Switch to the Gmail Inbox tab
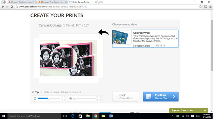 click(x=22, y=2)
